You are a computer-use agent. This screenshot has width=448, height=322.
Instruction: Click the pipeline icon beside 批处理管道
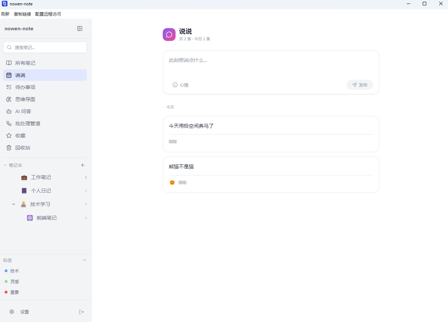click(9, 123)
